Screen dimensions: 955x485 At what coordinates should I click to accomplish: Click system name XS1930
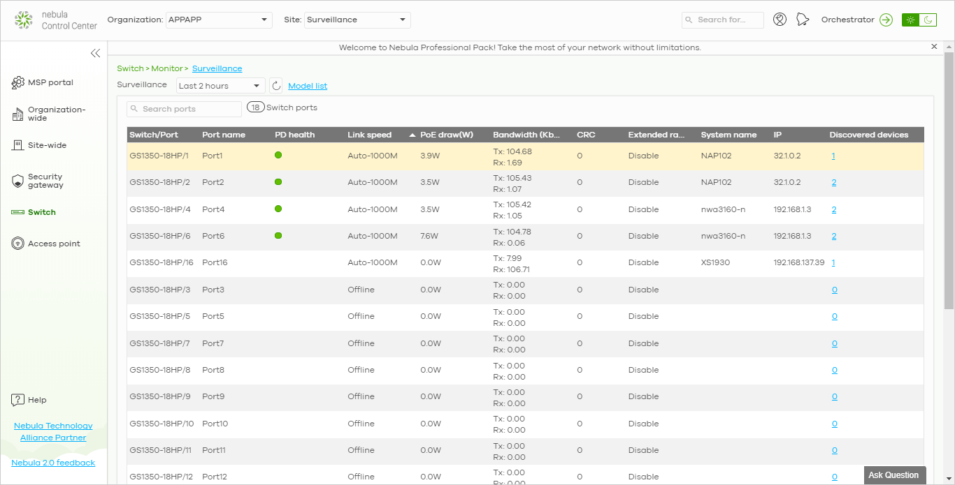[x=717, y=262]
